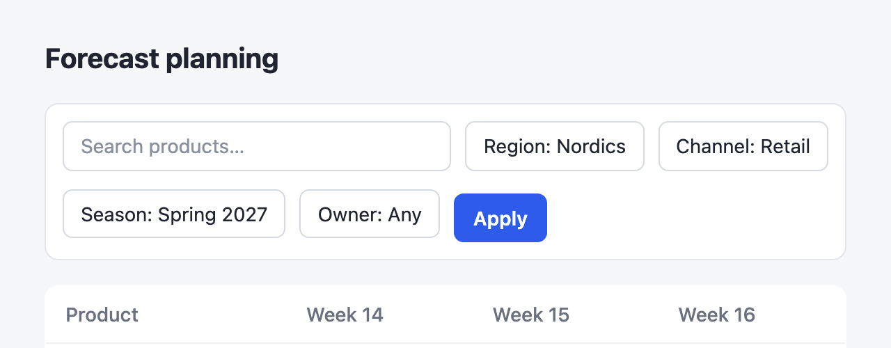Focus the product search box
The width and height of the screenshot is (891, 348).
tap(257, 146)
